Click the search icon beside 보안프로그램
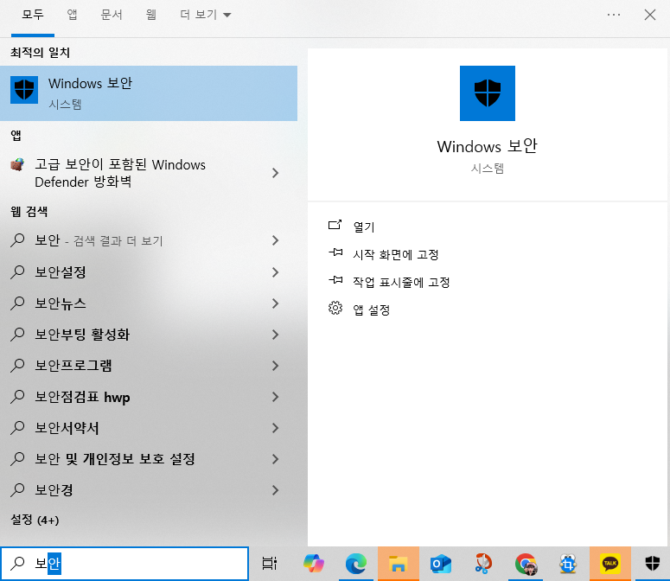Viewport: 670px width, 581px height. 17,365
